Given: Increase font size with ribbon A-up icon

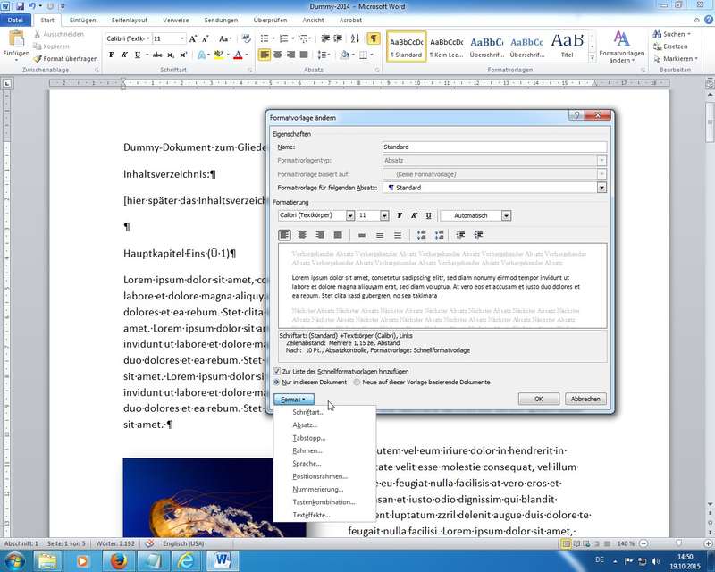Looking at the screenshot, I should [x=193, y=38].
